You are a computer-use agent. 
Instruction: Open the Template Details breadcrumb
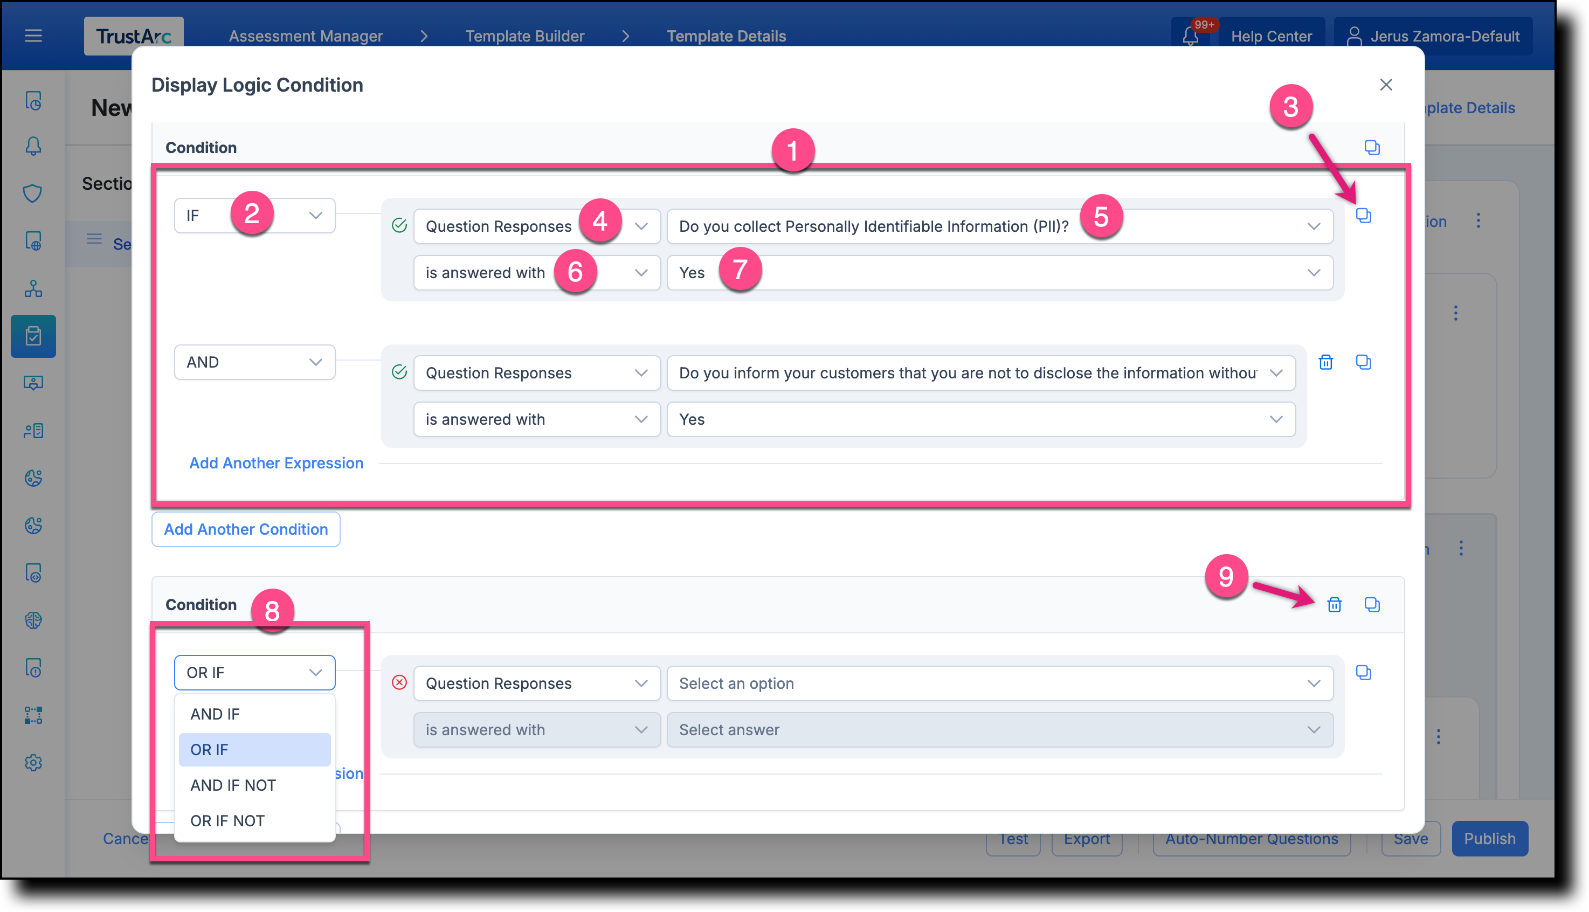[x=726, y=36]
